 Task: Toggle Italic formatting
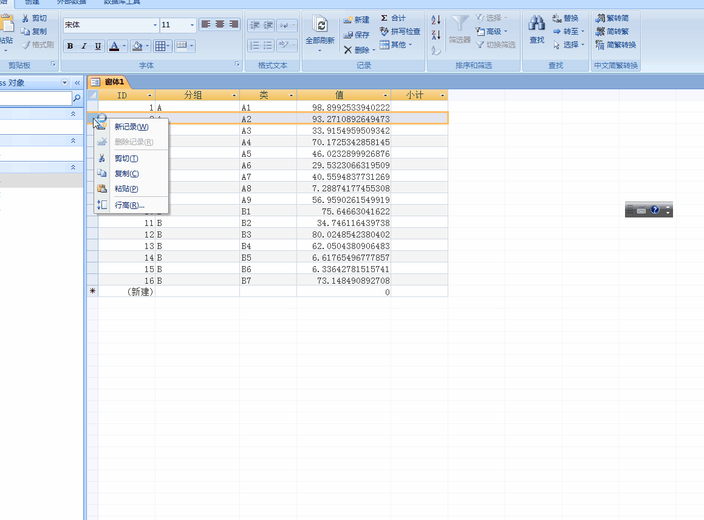tap(84, 46)
